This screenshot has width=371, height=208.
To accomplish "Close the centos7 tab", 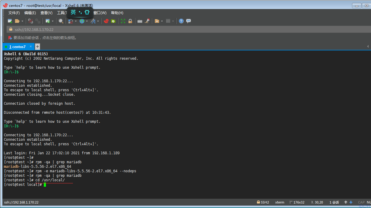I will 30,47.
